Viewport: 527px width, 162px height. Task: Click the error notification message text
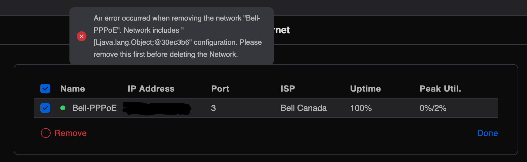tap(177, 36)
